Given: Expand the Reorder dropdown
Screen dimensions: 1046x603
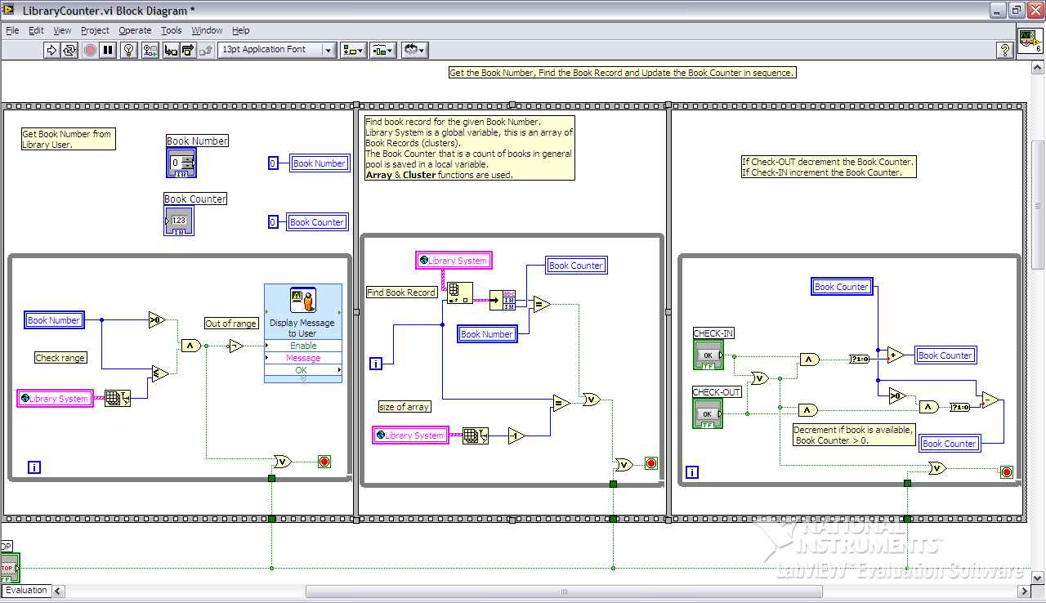Looking at the screenshot, I should (x=414, y=50).
